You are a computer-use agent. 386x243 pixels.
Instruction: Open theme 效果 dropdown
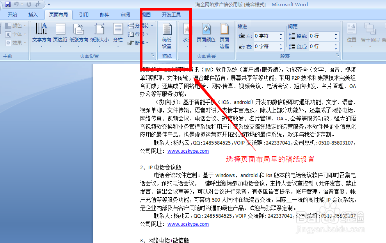coord(16,43)
